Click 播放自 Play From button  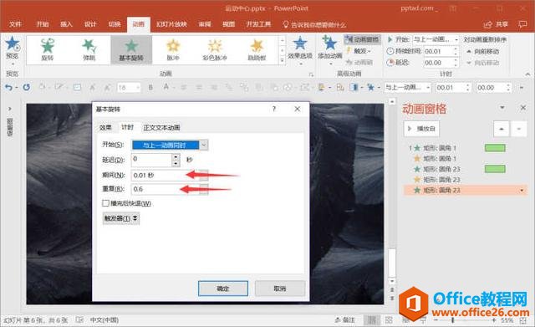tap(421, 129)
